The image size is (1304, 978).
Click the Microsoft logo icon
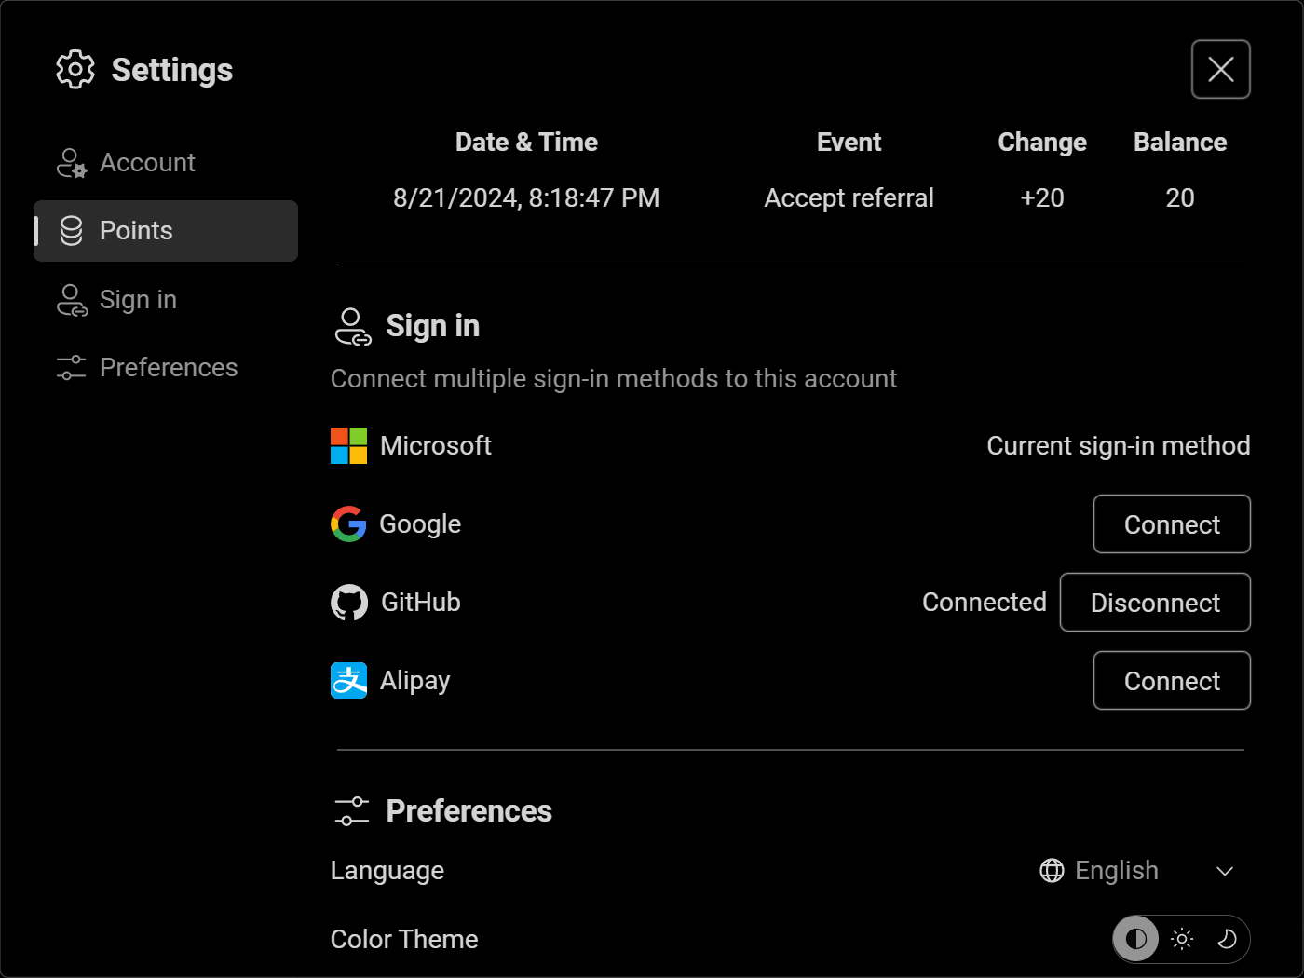point(349,446)
